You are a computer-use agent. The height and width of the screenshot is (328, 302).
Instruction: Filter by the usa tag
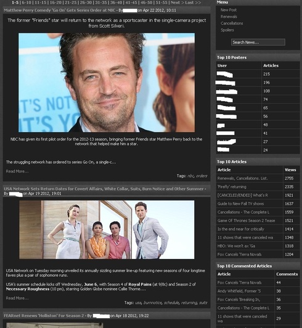(x=138, y=303)
